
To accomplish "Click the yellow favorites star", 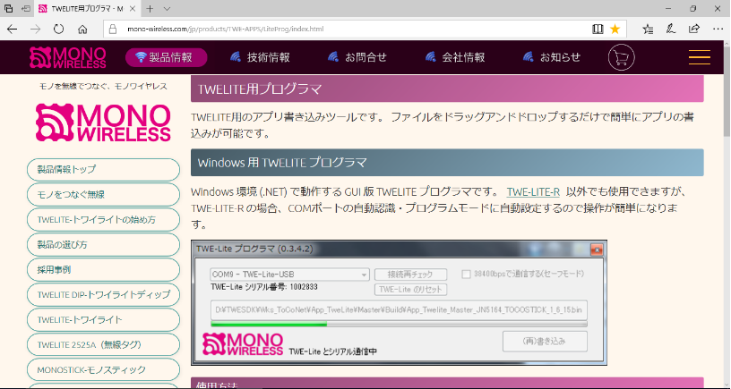I will 615,30.
